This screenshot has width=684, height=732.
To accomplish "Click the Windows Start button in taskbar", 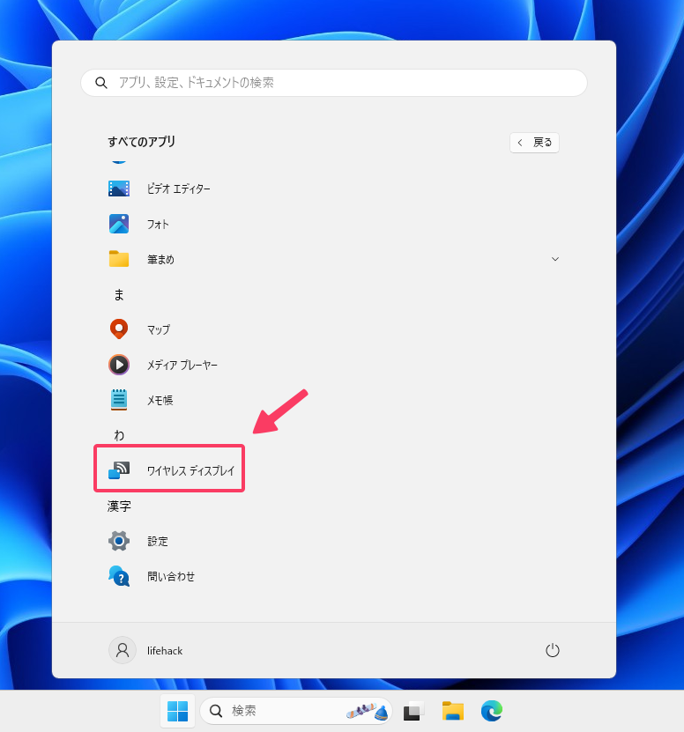I will (x=177, y=711).
